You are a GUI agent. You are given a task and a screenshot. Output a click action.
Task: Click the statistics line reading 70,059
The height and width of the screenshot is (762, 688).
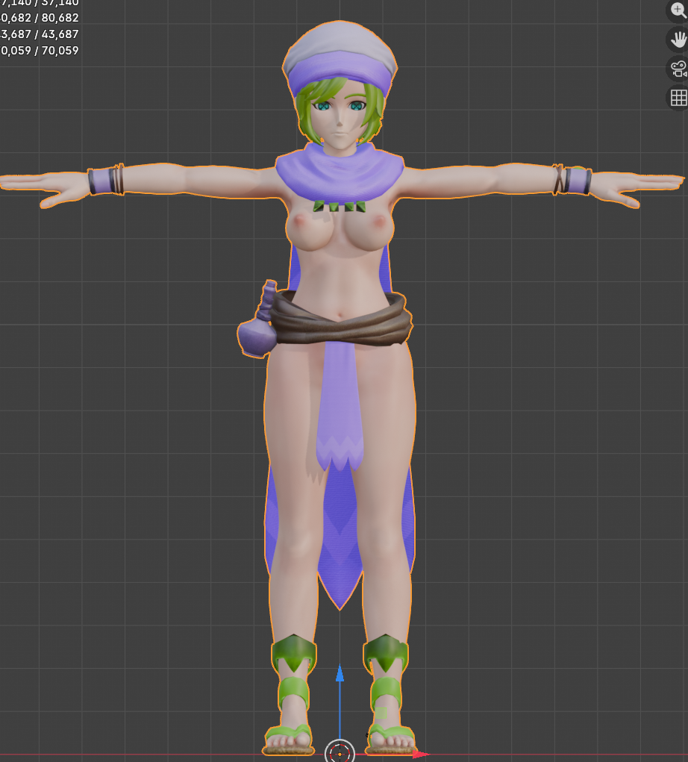tap(40, 51)
